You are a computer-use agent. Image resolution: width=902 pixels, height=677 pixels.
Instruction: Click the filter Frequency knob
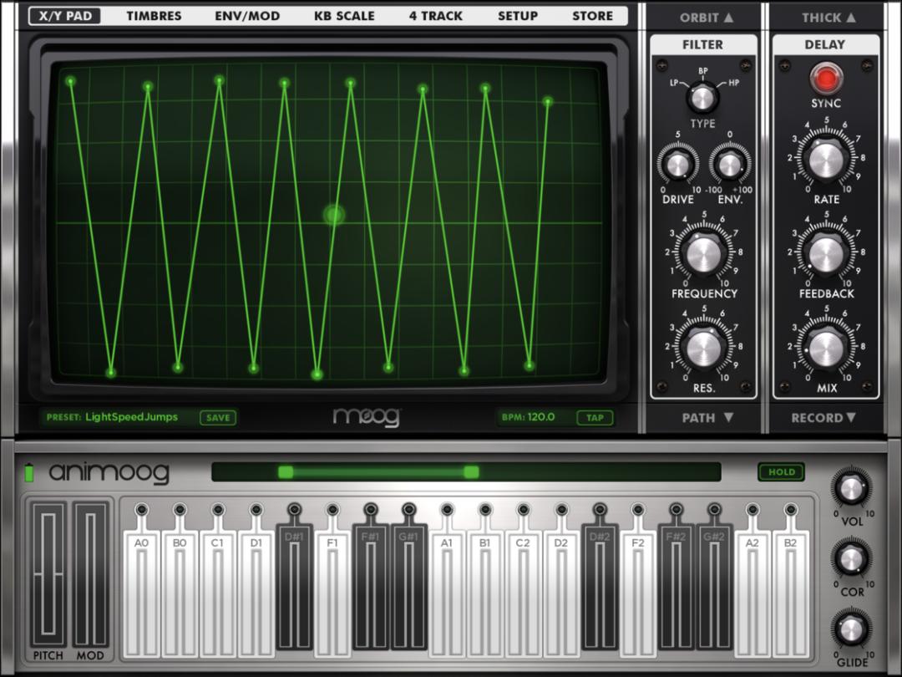click(x=704, y=252)
